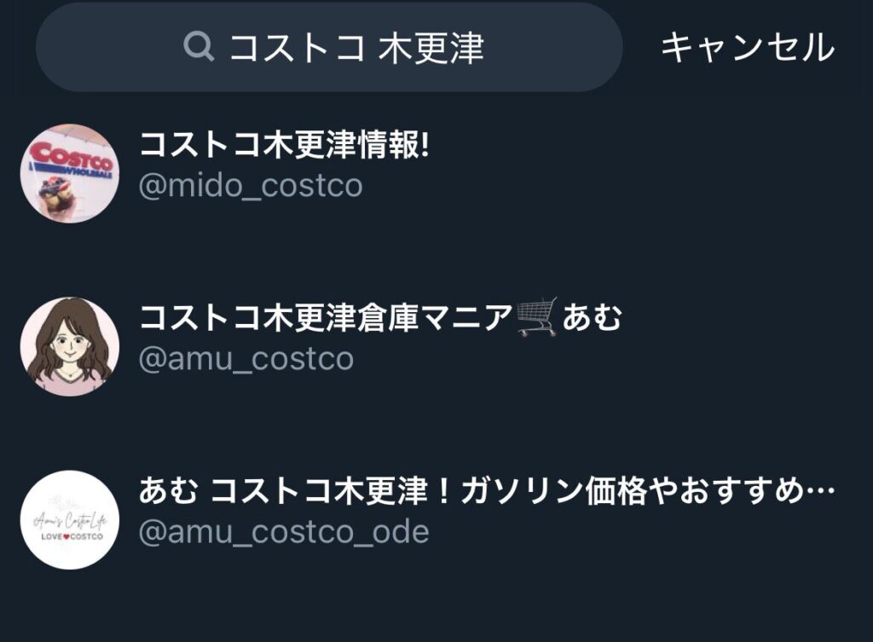
Task: Select あむ コストコ木更津！ガソリン価格 account name
Action: click(x=394, y=491)
